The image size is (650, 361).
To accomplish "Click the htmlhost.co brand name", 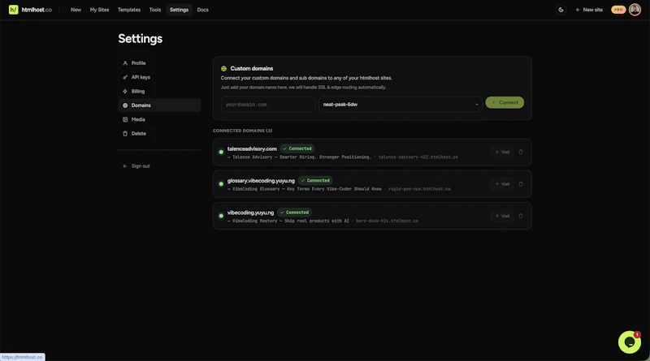I will 37,10.
